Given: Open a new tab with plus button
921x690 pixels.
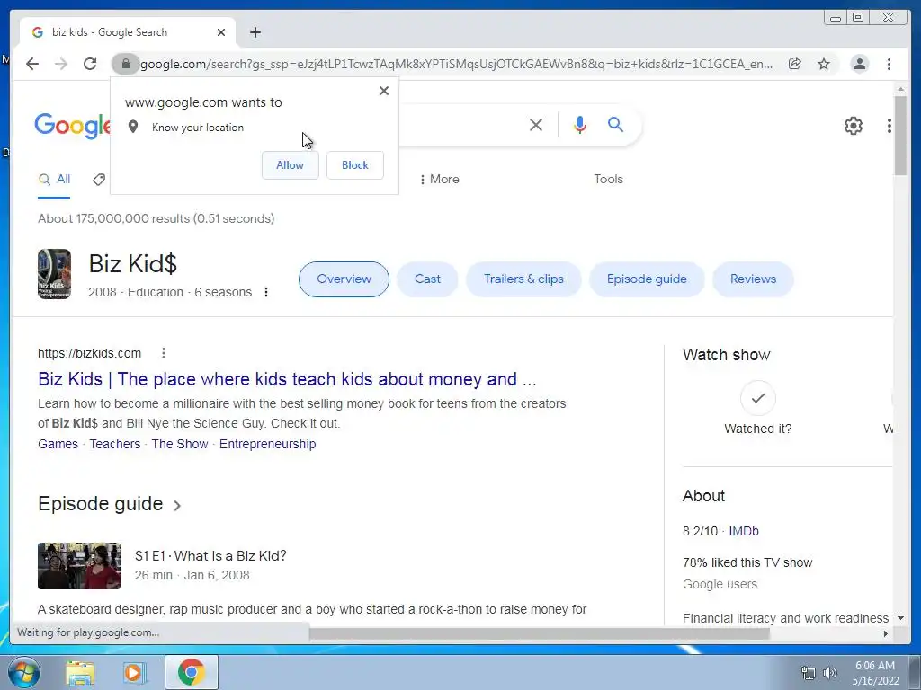Looking at the screenshot, I should pos(255,32).
